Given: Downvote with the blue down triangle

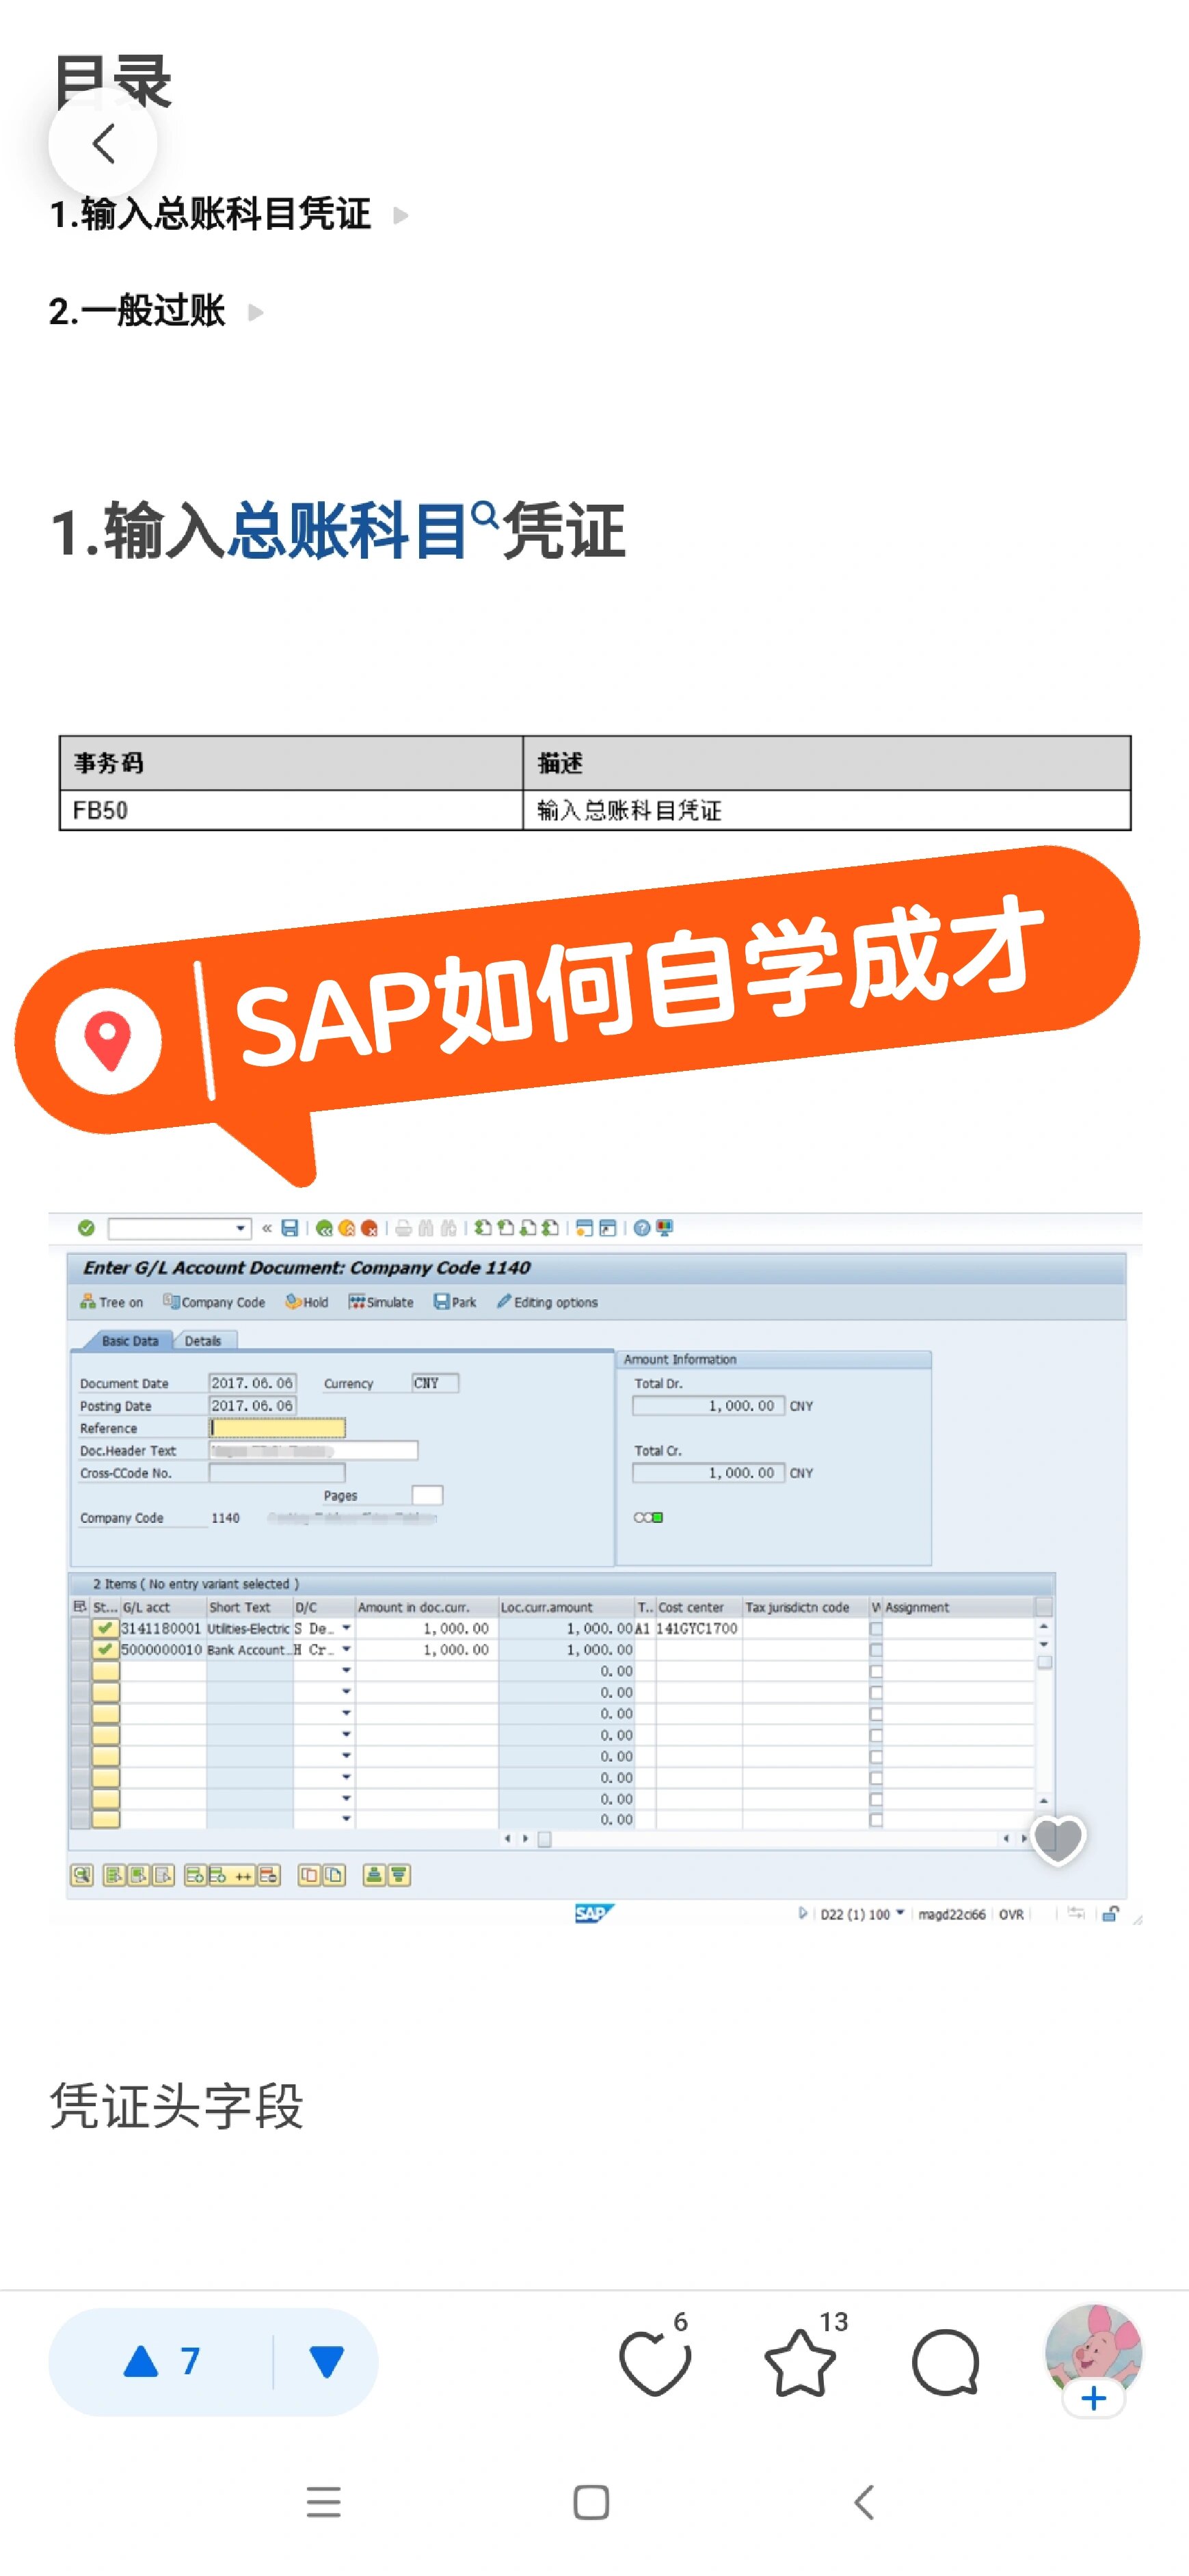Looking at the screenshot, I should (326, 2362).
